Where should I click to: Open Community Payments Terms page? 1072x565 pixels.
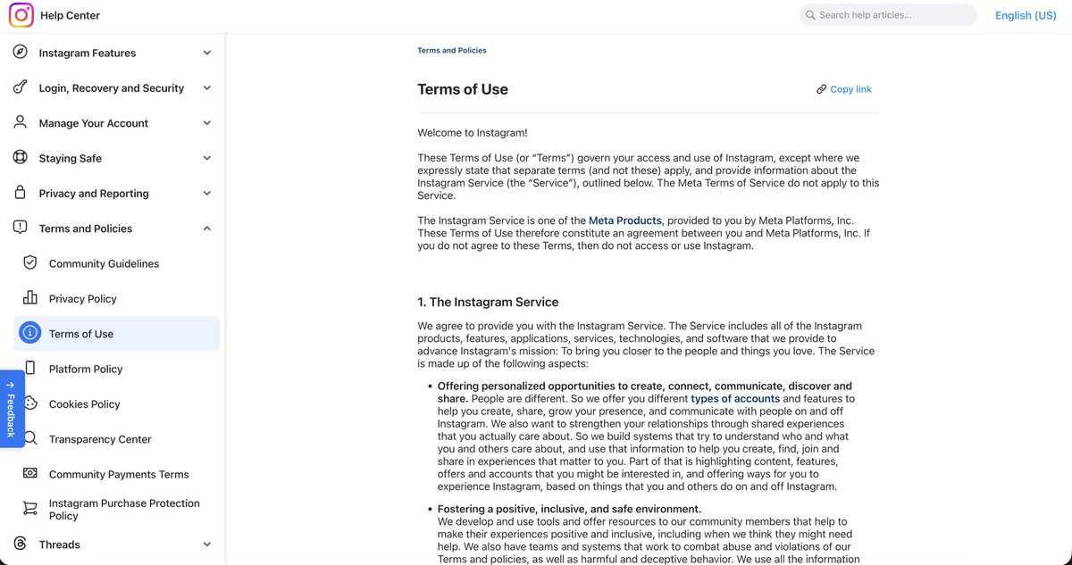(x=117, y=474)
